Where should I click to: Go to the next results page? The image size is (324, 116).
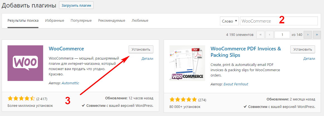click(x=308, y=35)
